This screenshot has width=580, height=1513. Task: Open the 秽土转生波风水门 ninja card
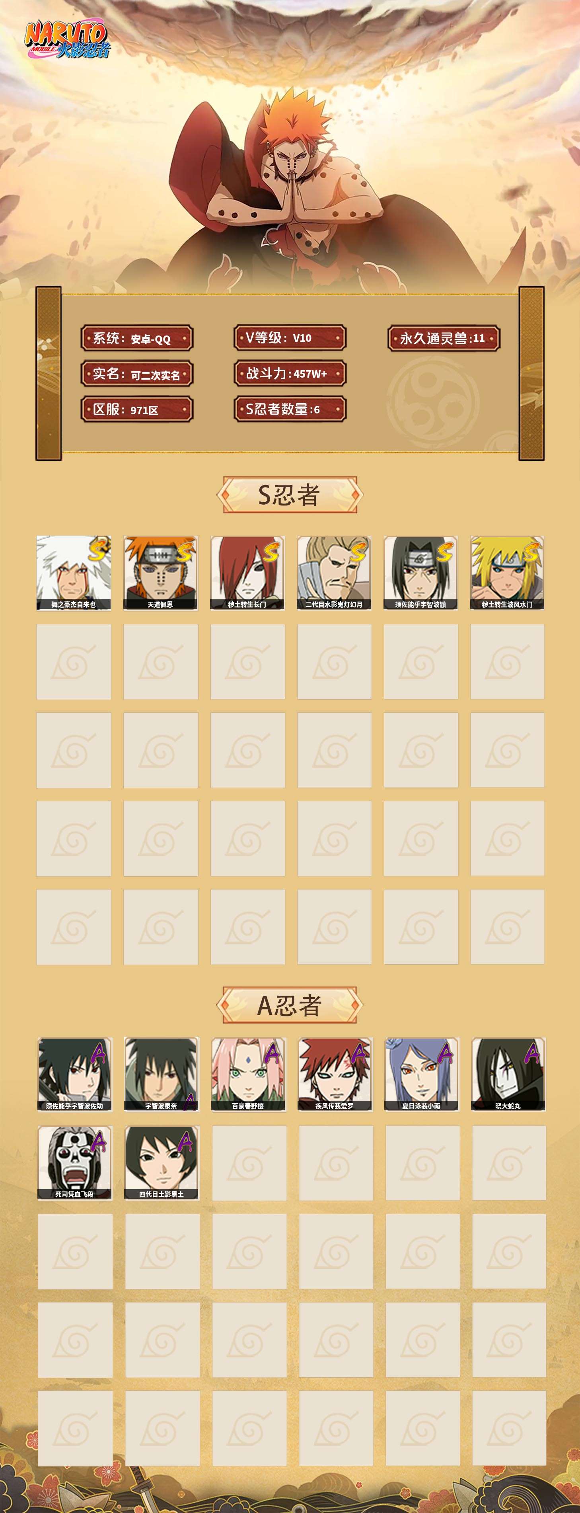[507, 573]
